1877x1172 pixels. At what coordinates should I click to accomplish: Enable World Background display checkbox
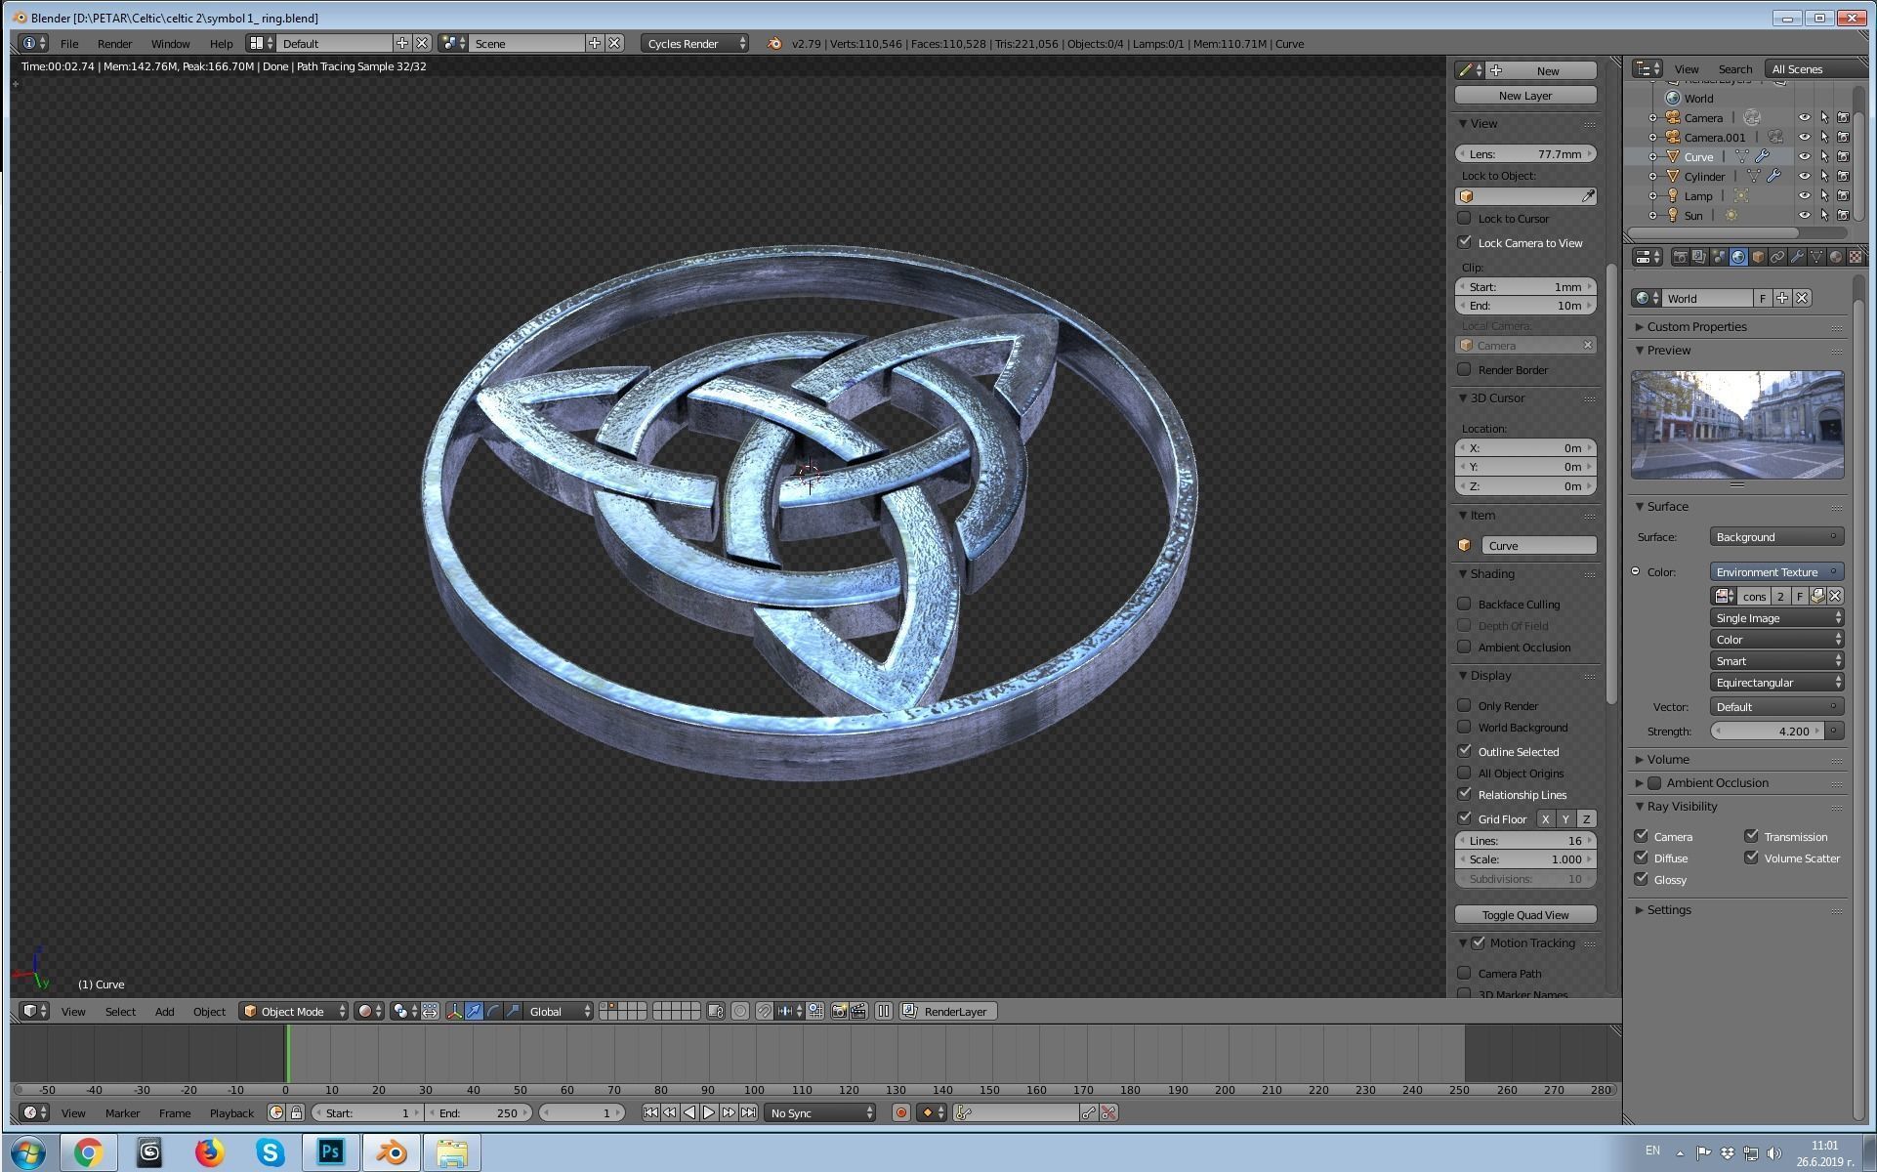point(1464,727)
